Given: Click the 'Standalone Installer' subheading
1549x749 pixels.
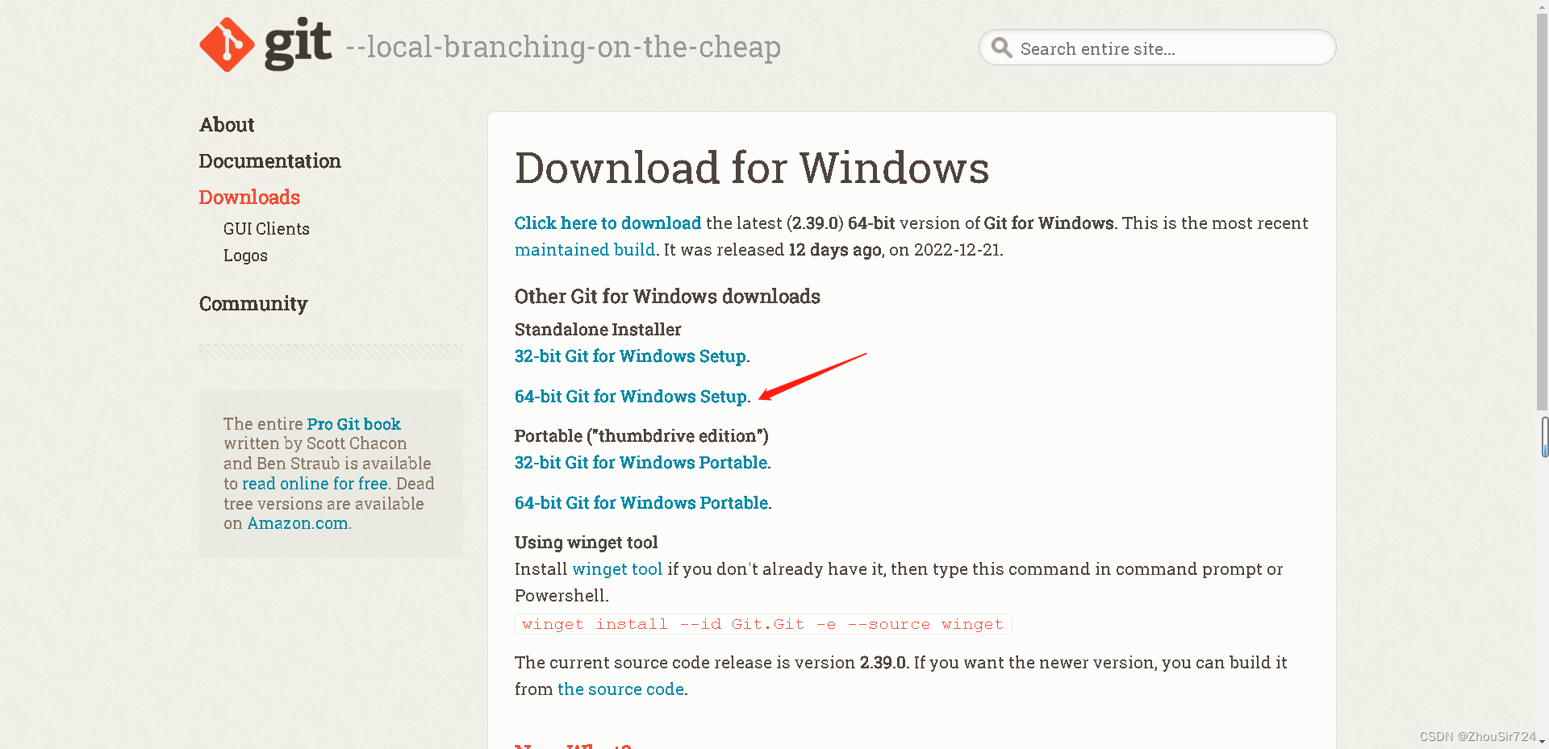Looking at the screenshot, I should (x=598, y=330).
